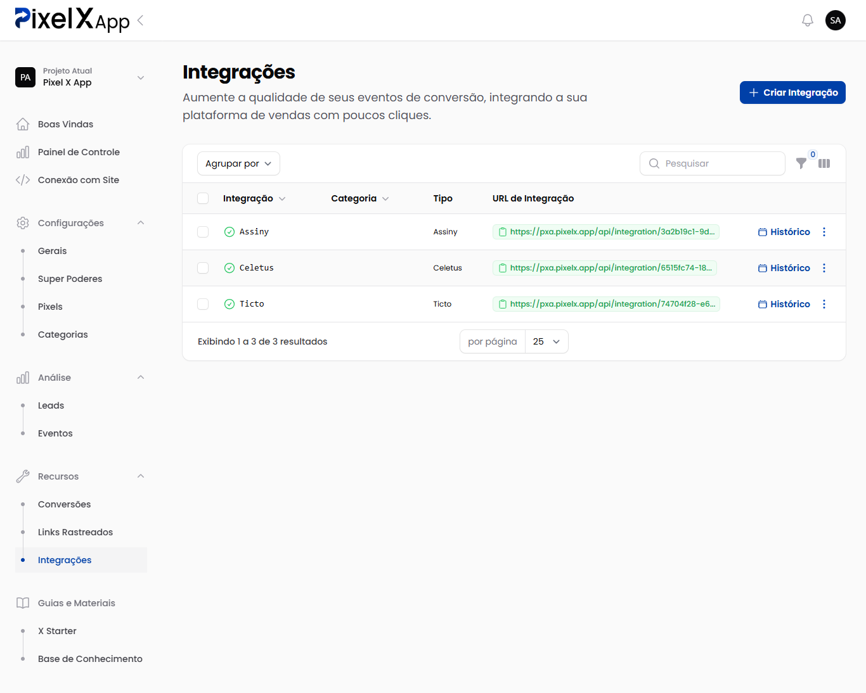Go to Leads in the sidebar
866x693 pixels.
tap(51, 405)
